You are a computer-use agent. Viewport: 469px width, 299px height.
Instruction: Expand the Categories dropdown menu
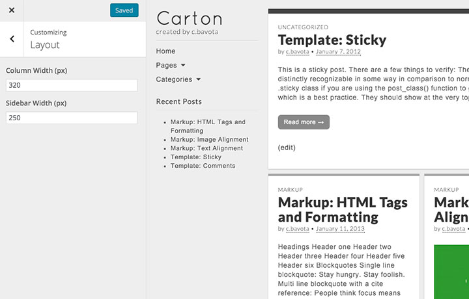click(178, 80)
